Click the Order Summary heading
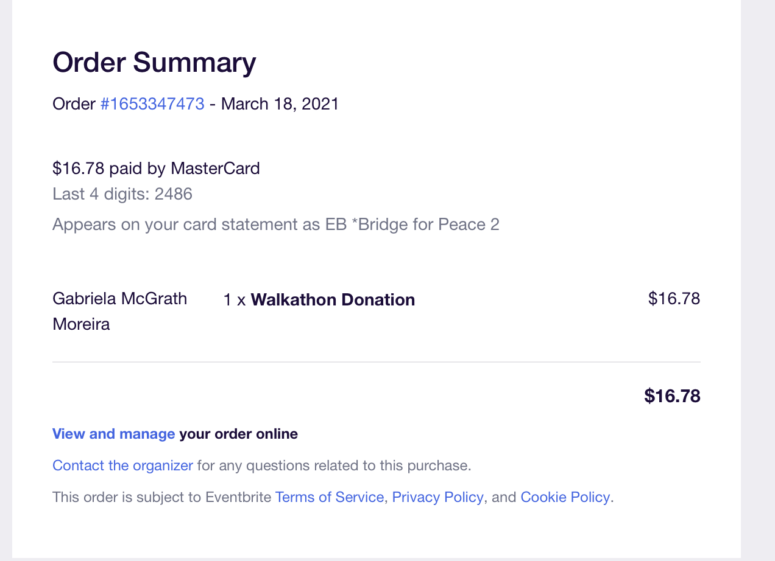Screen dimensions: 775x561 pos(154,63)
